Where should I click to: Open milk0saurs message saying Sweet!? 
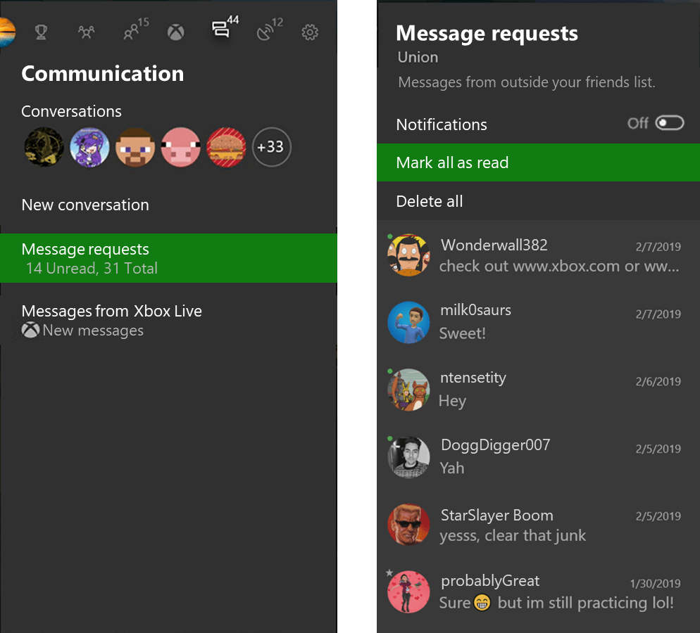click(539, 322)
